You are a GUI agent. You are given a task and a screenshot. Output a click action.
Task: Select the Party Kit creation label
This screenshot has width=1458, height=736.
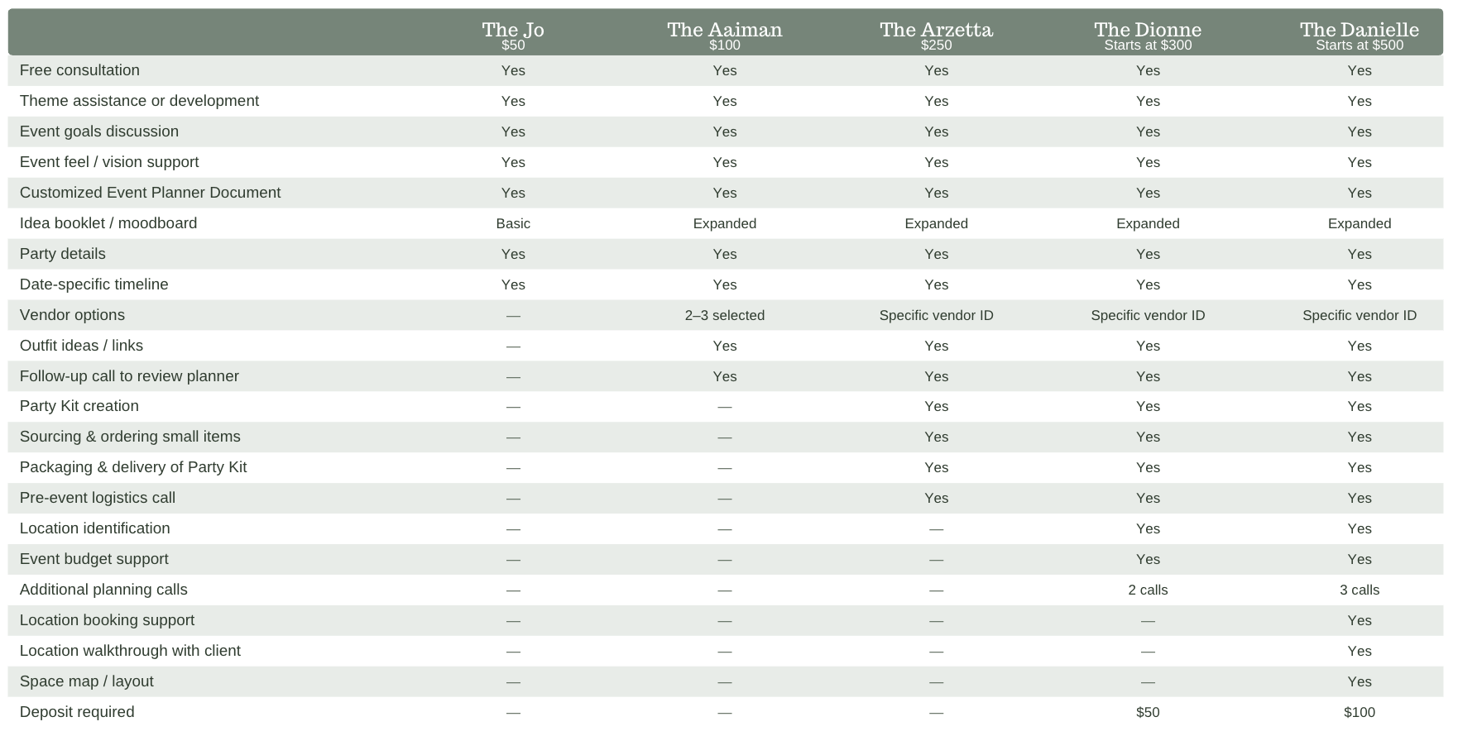pos(79,406)
